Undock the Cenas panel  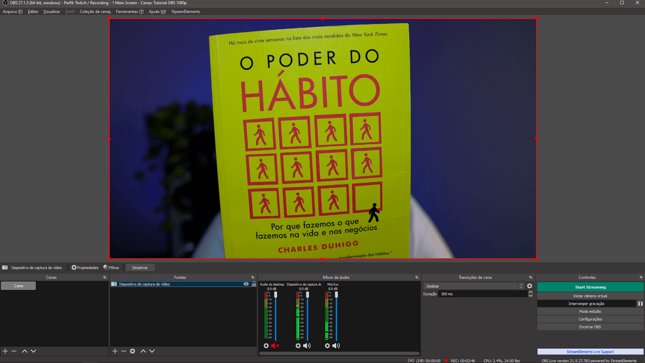105,277
